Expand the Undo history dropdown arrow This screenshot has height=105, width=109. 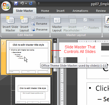pyautogui.click(x=26, y=3)
